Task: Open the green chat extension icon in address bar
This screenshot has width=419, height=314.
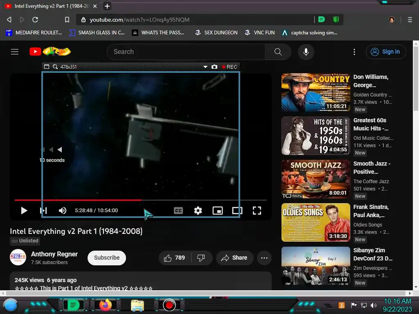Action: (x=322, y=19)
